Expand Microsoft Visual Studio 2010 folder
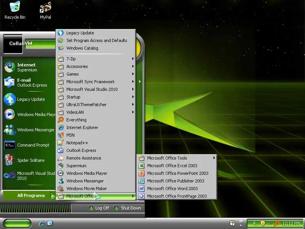305x229 pixels. coord(96,89)
